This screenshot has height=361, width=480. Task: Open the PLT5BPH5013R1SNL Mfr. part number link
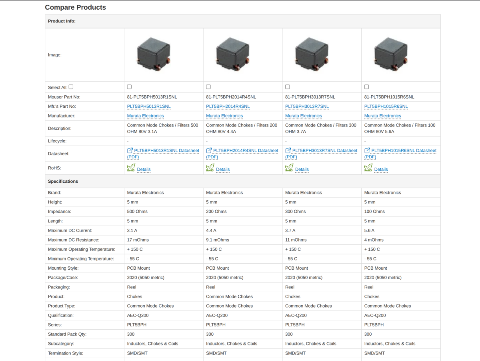click(x=149, y=106)
